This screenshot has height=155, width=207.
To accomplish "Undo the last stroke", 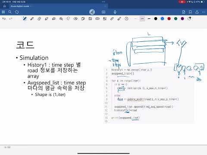I will click(x=4, y=19).
